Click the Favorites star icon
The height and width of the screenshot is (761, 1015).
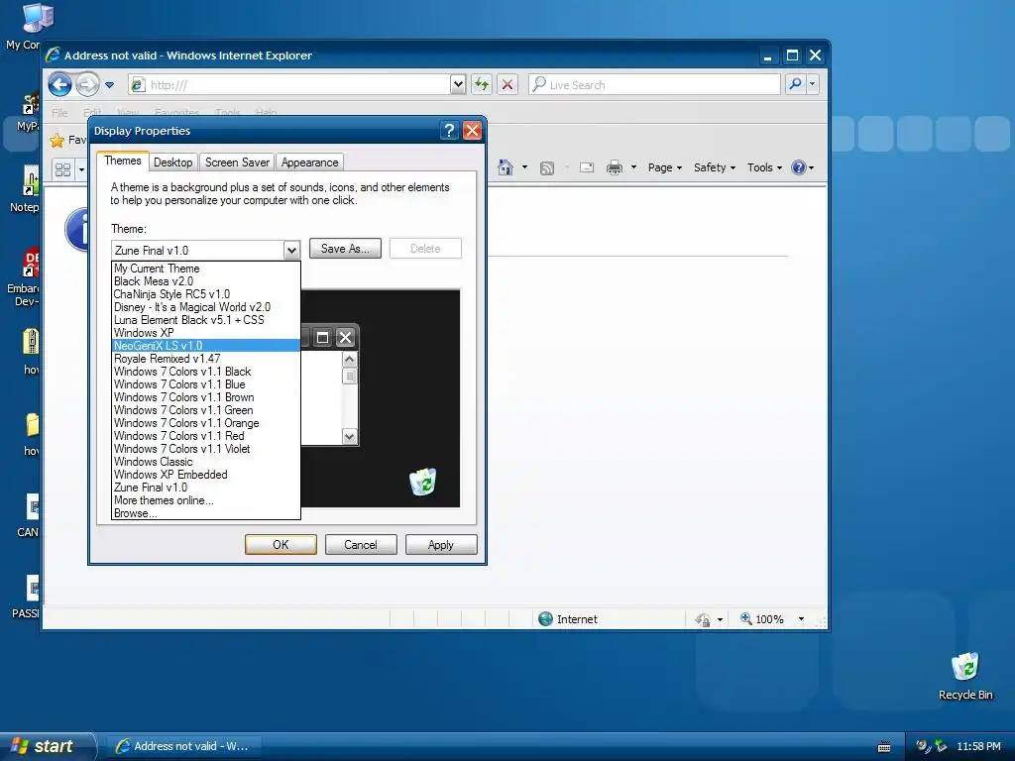57,140
